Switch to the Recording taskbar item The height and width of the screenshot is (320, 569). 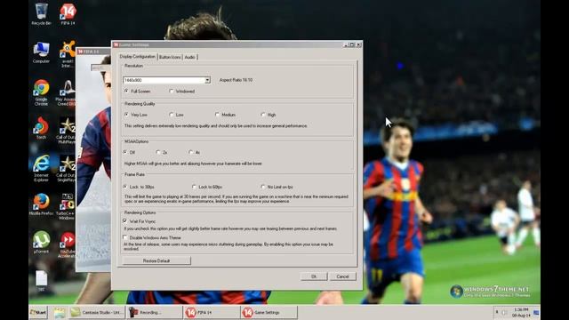pos(155,312)
